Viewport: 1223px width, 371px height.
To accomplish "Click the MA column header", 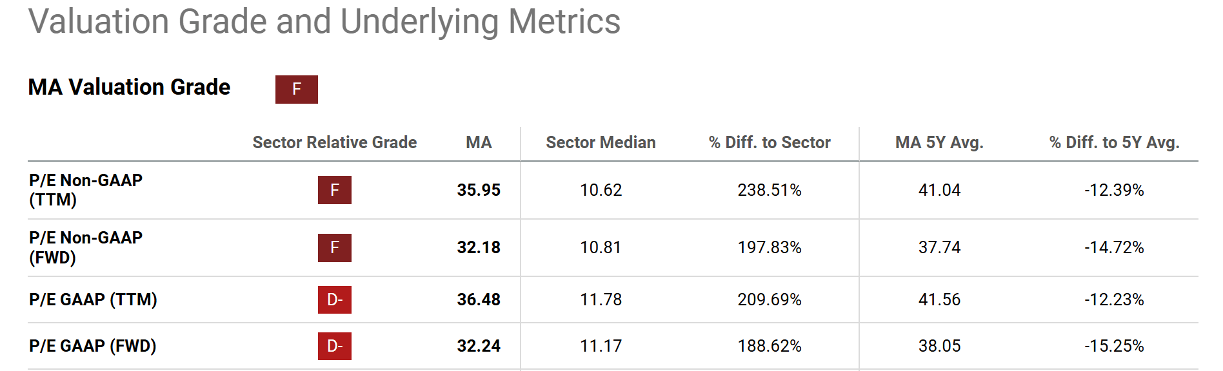I will tap(479, 142).
